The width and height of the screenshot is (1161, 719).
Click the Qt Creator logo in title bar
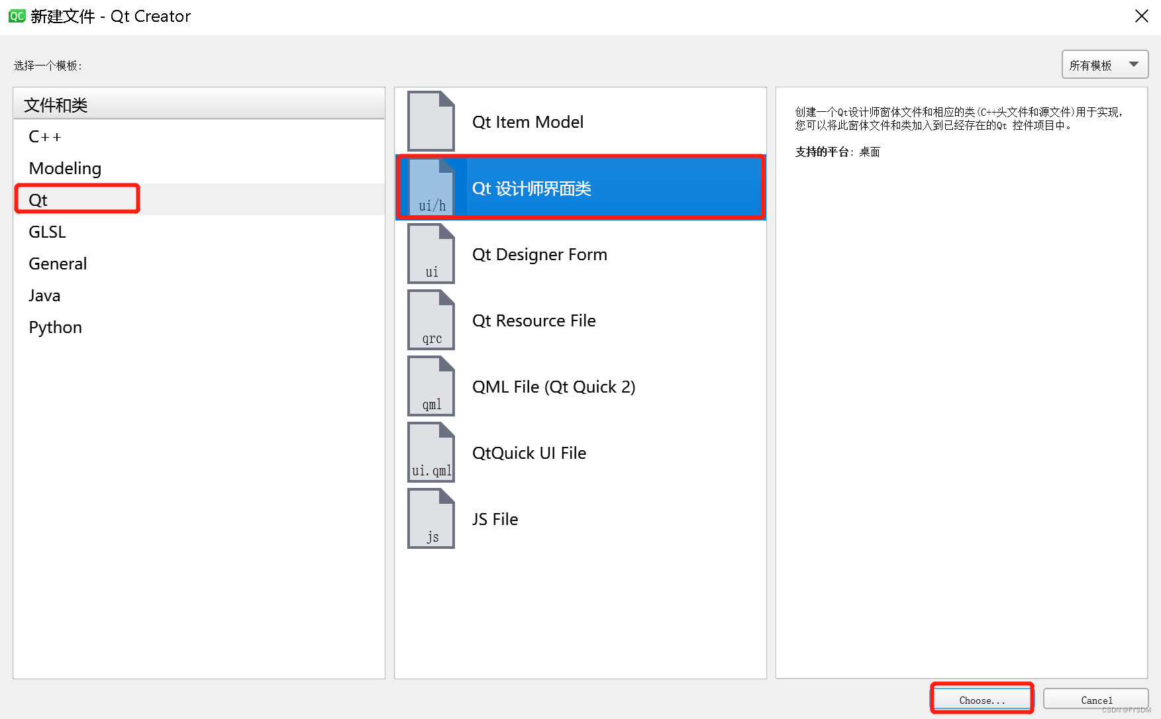(x=17, y=16)
